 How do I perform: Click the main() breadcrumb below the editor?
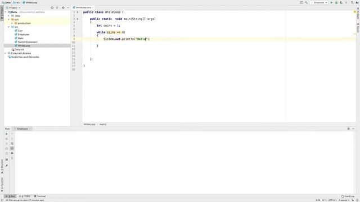(x=103, y=125)
